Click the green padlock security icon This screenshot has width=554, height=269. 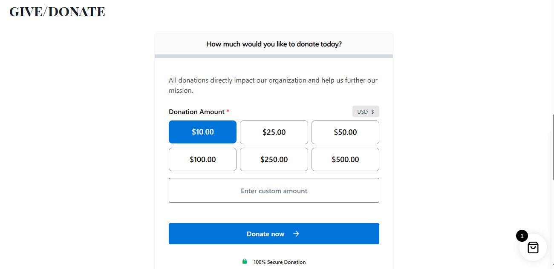245,261
